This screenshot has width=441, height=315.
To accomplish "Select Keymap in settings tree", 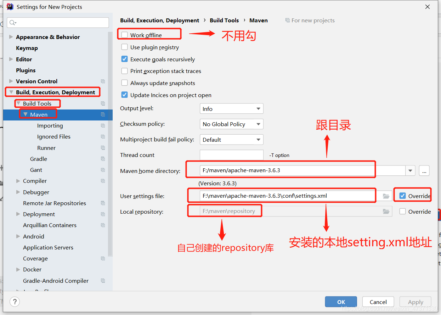I will pos(27,48).
